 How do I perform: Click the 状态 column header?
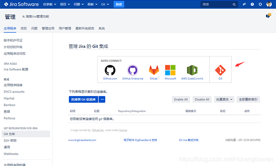pos(223,111)
